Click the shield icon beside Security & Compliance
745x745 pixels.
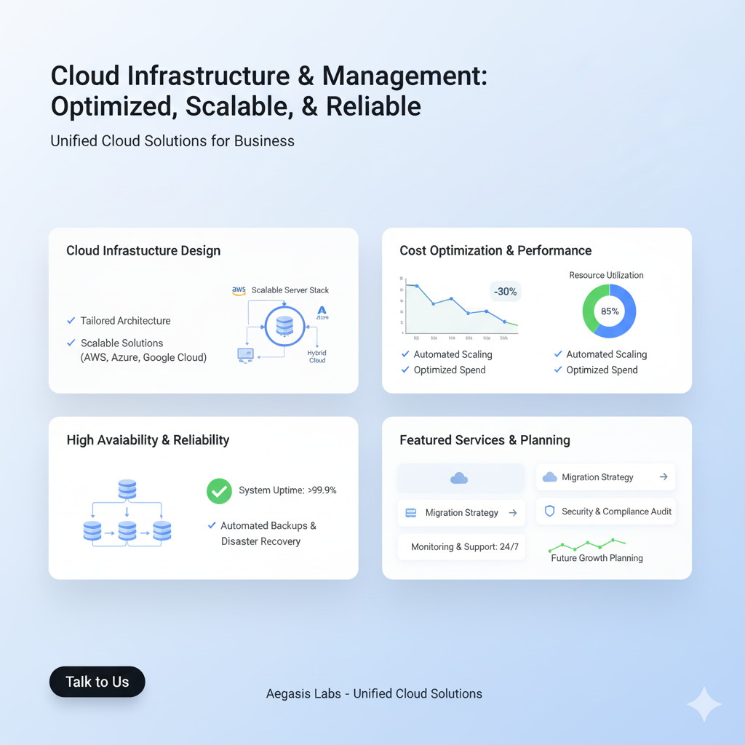(x=549, y=511)
